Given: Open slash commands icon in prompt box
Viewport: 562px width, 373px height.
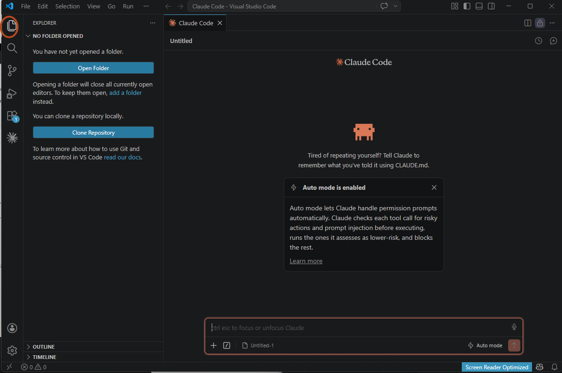Looking at the screenshot, I should tap(227, 345).
